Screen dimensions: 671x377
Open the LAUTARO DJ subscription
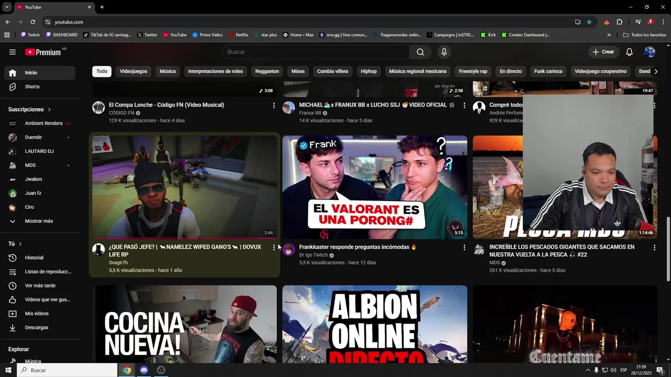point(40,151)
